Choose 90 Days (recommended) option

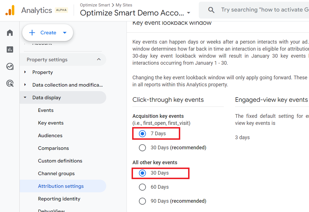point(143,201)
